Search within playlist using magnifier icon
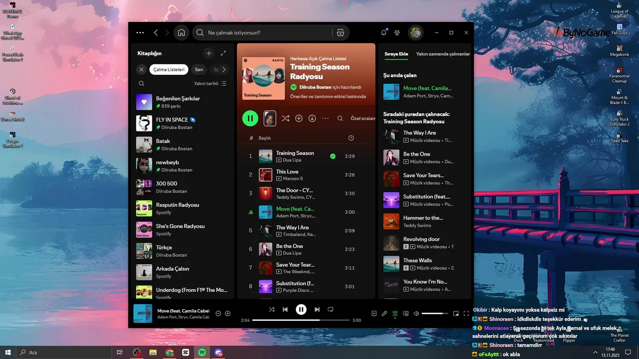 pyautogui.click(x=340, y=118)
